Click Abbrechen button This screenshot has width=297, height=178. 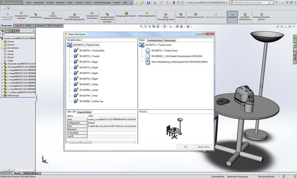pos(204,147)
